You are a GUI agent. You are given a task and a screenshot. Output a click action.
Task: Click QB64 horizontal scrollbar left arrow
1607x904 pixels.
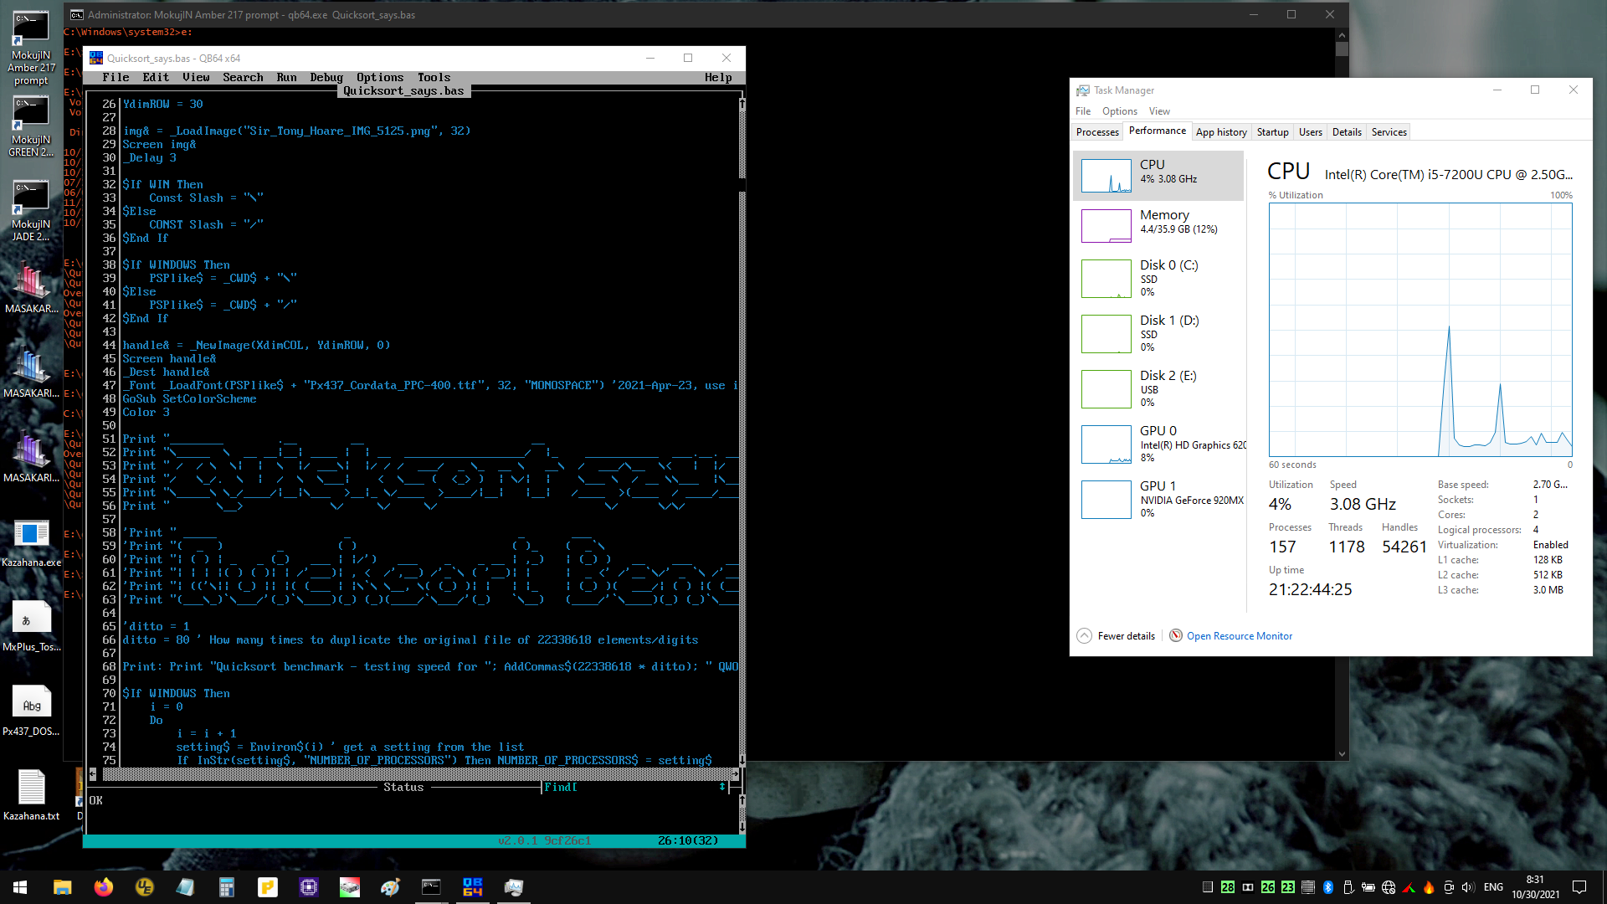(93, 774)
